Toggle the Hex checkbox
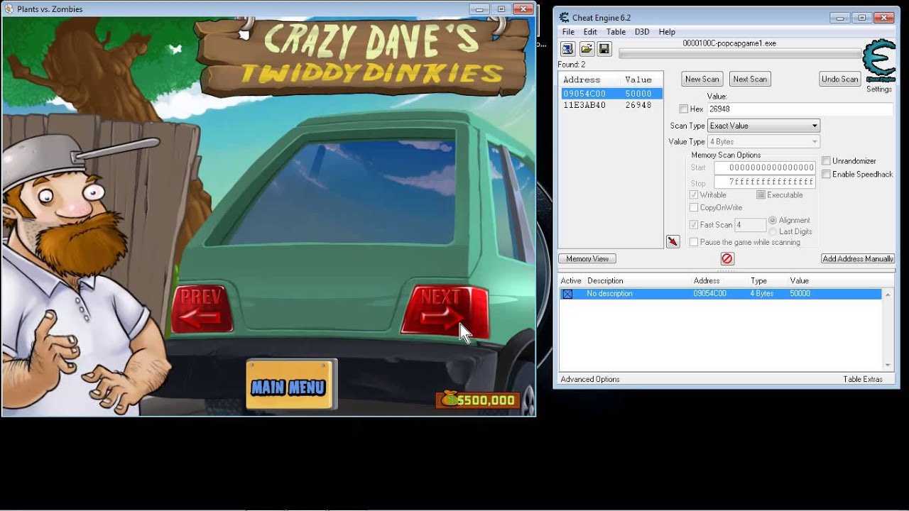Viewport: 909px width, 511px height. [683, 109]
